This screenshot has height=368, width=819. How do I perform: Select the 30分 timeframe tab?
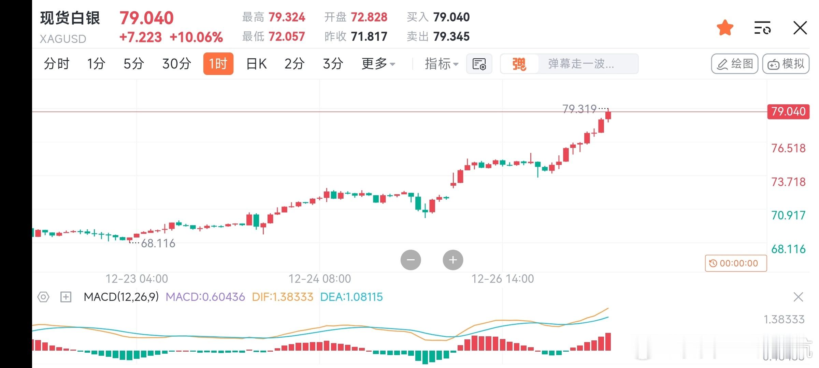point(176,64)
